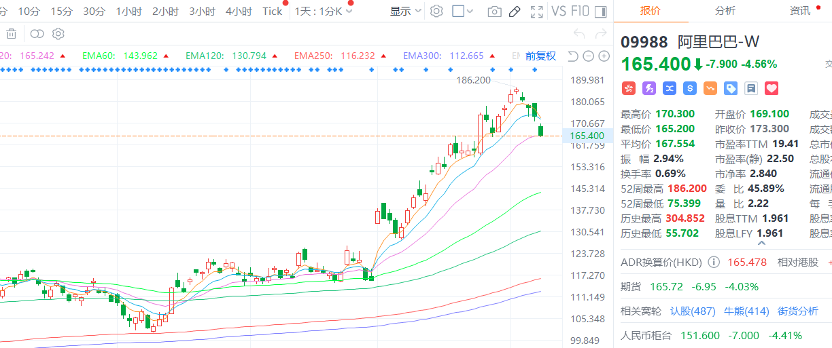Show ADR conversion info icon
Viewport: 832px width, 348px height.
tap(714, 262)
